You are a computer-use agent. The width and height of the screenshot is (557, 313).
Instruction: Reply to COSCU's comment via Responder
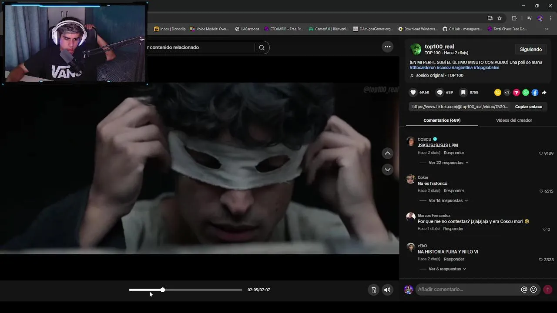454,153
